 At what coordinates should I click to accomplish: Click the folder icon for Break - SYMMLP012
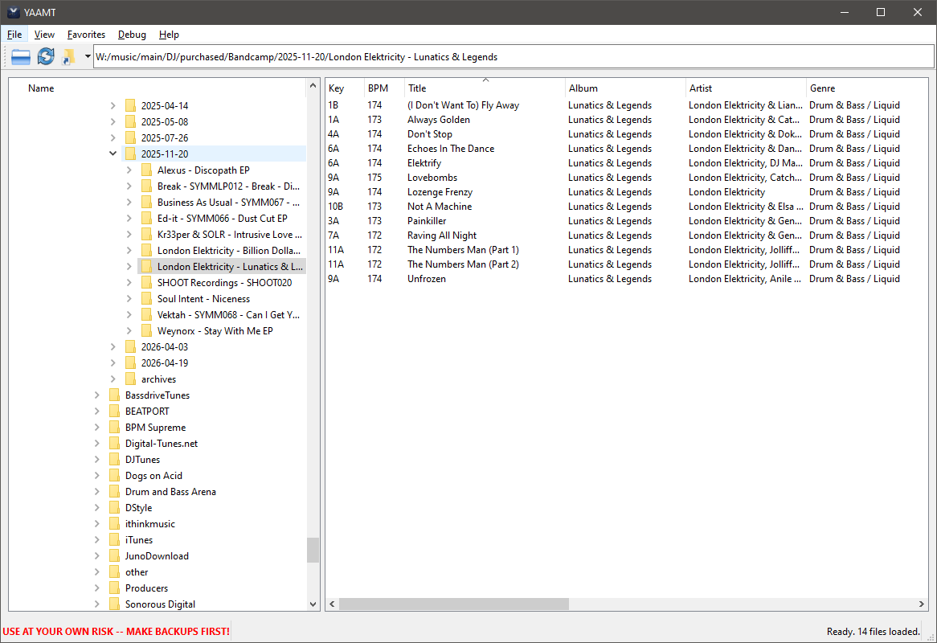[146, 186]
